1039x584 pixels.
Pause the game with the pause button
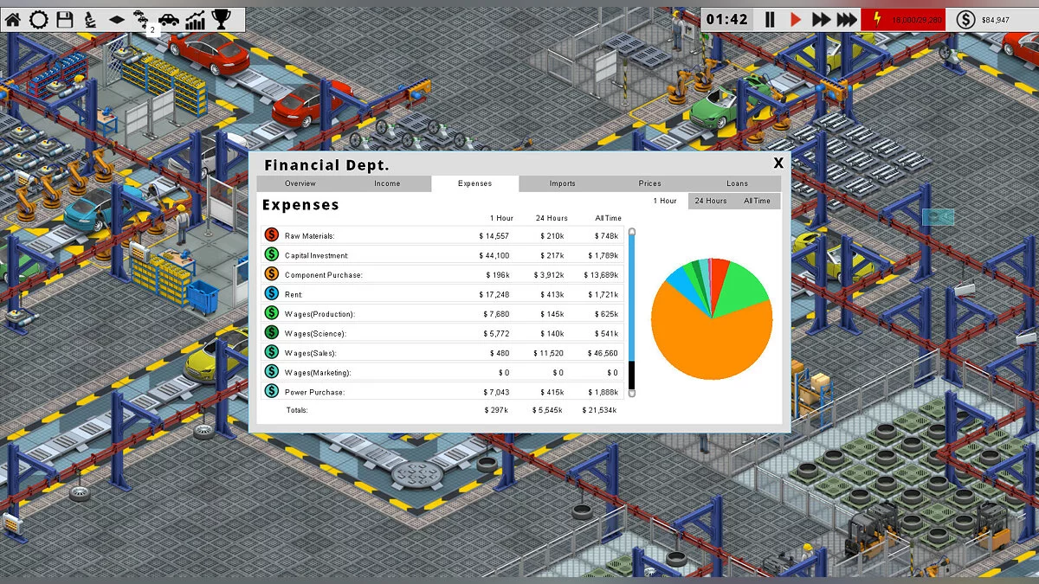[770, 20]
